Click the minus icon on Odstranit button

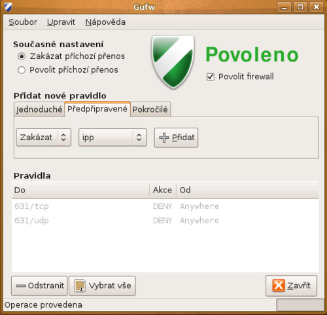pos(21,286)
